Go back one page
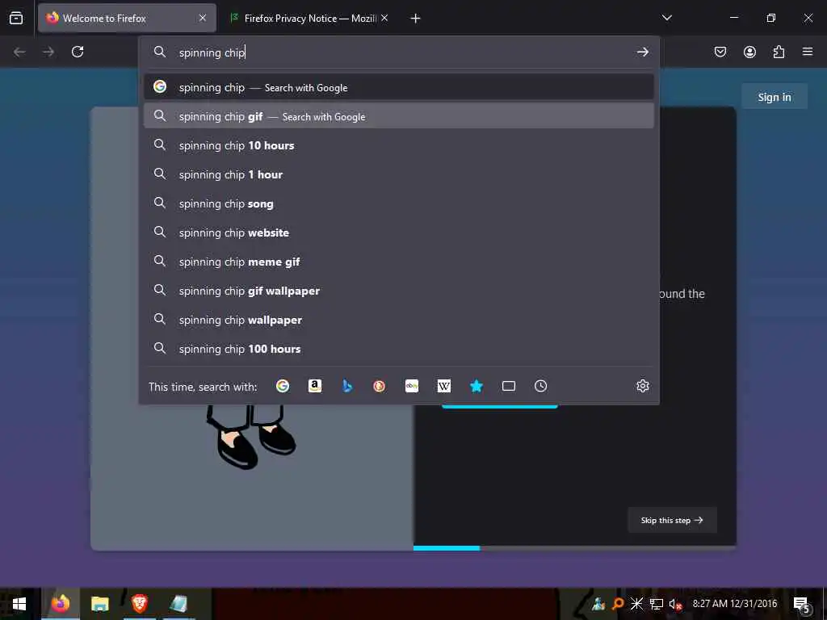Image resolution: width=827 pixels, height=620 pixels. click(19, 52)
